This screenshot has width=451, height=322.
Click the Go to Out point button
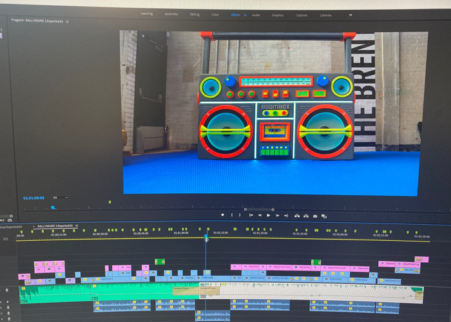[287, 216]
